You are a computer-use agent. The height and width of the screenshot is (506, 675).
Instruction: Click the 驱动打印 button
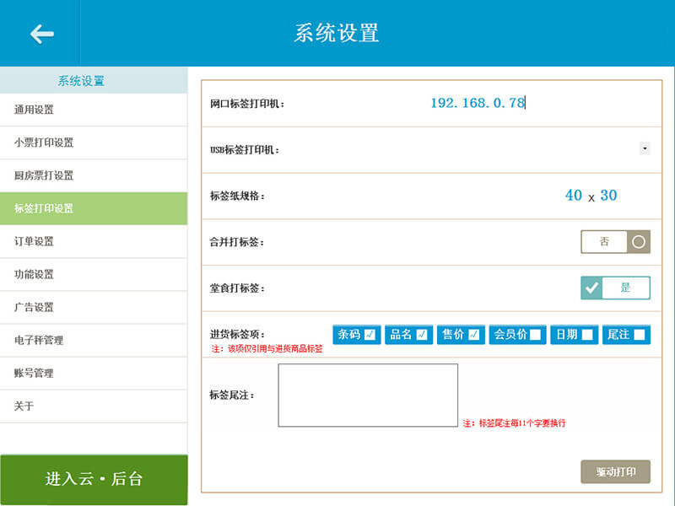pos(615,472)
